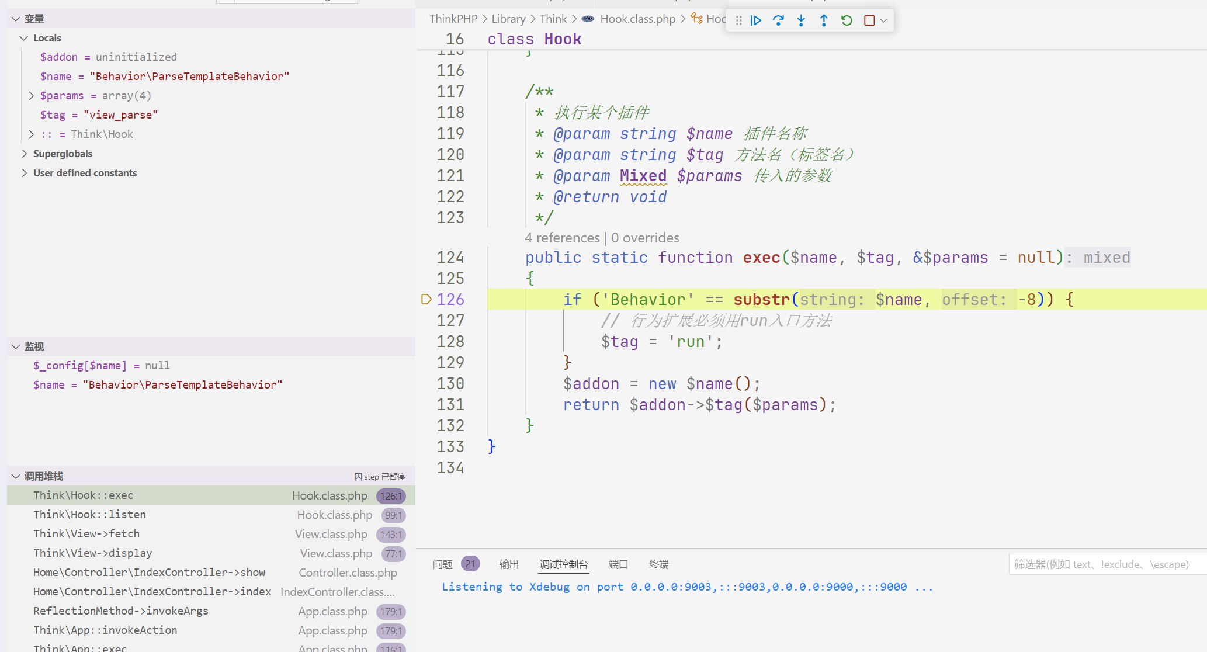Open the 4 references code lens link

coord(562,238)
